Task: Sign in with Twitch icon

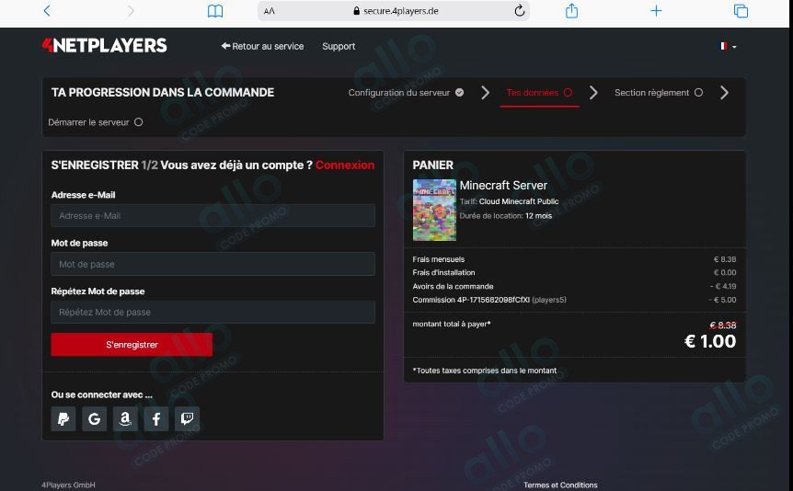Action: [x=187, y=418]
